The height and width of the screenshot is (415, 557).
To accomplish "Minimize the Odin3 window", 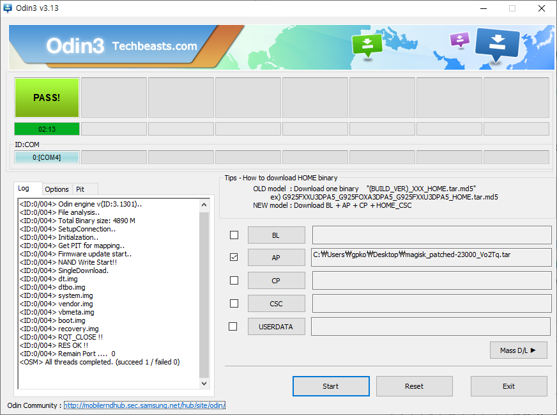I will pyautogui.click(x=484, y=8).
